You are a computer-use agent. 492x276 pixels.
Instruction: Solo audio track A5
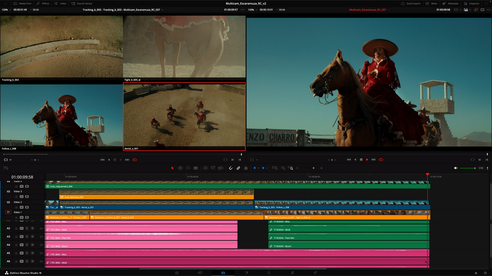tap(27, 253)
